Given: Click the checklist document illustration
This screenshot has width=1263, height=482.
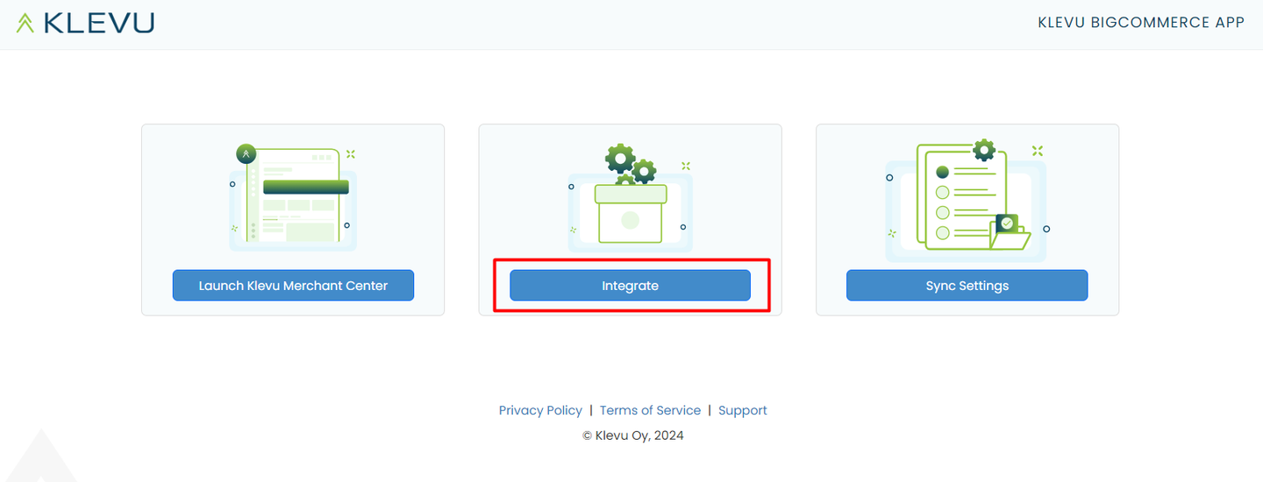Looking at the screenshot, I should point(966,200).
